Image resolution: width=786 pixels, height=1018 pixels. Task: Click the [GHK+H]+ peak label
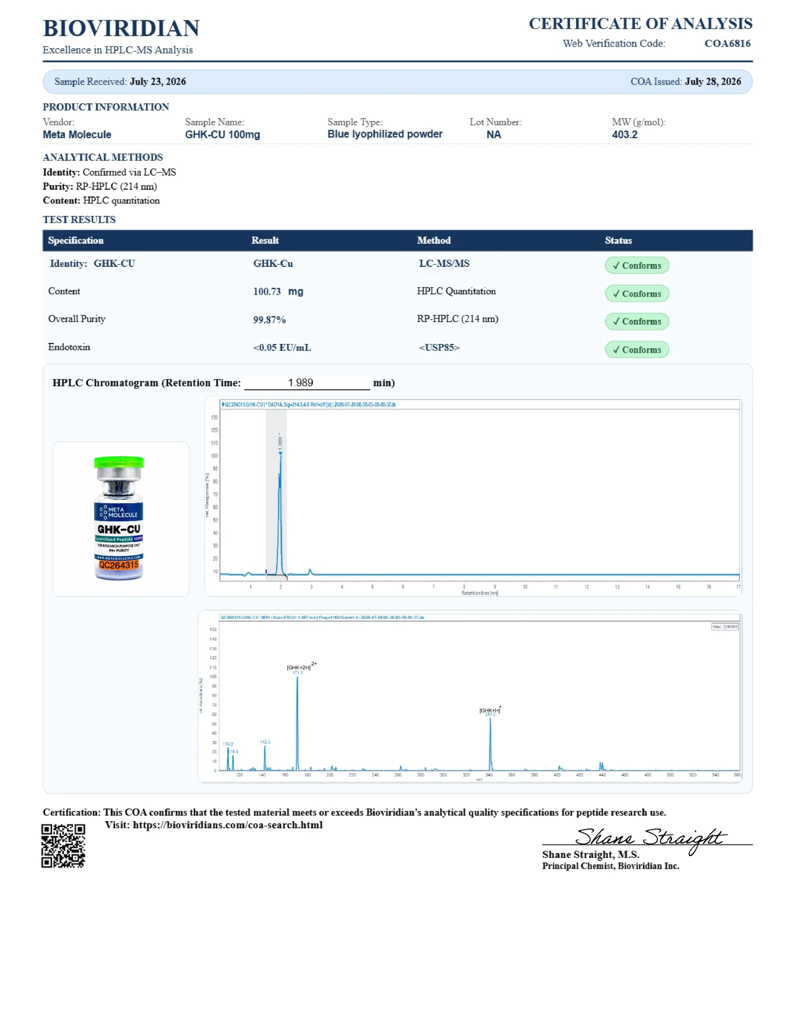click(490, 709)
